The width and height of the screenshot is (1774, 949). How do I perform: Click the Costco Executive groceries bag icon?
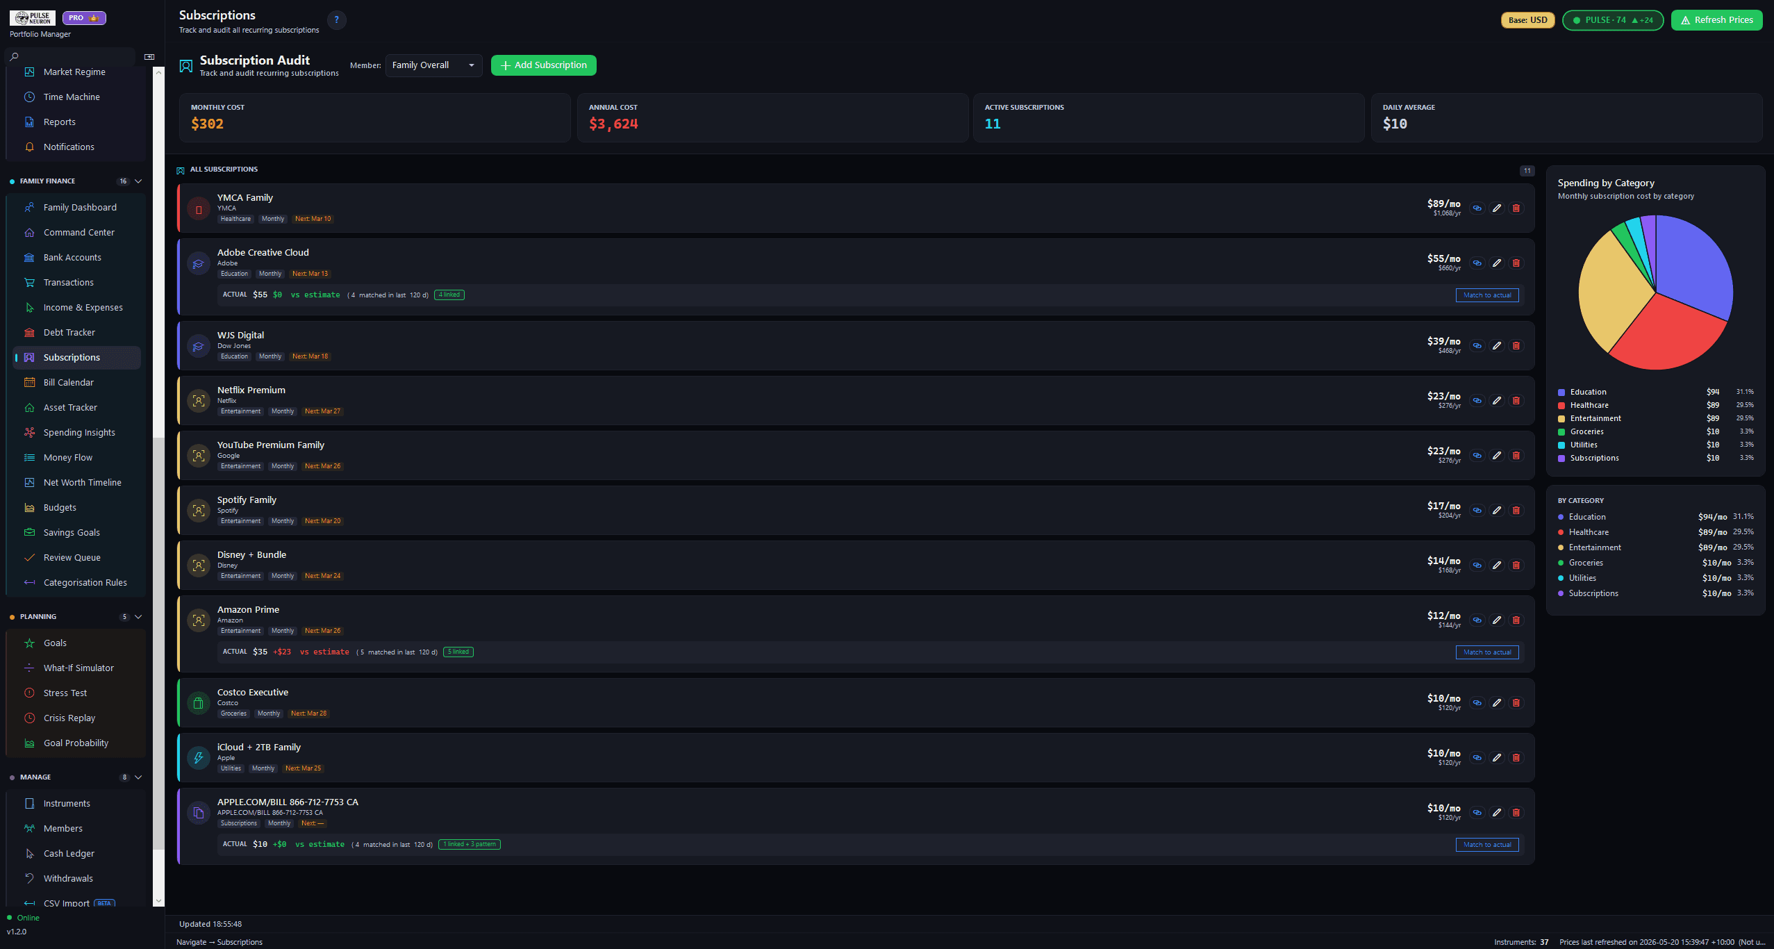[199, 703]
